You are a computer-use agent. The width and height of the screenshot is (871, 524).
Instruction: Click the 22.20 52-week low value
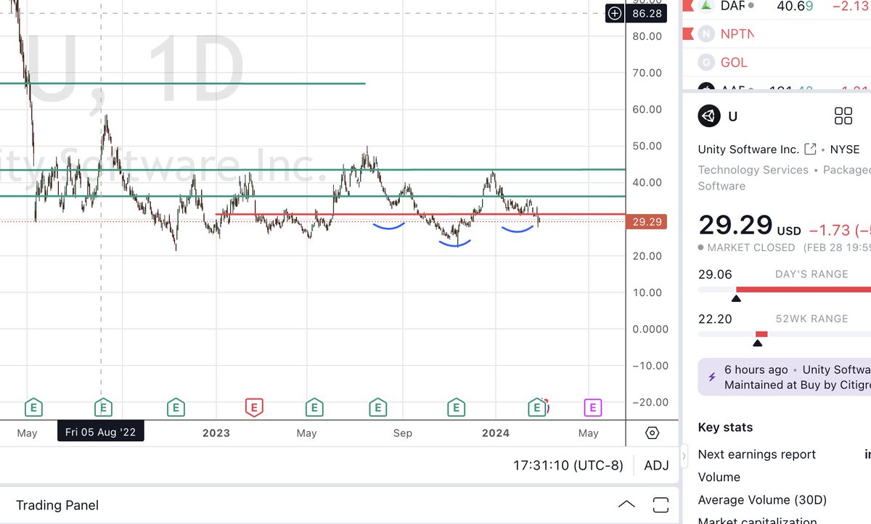pyautogui.click(x=715, y=319)
